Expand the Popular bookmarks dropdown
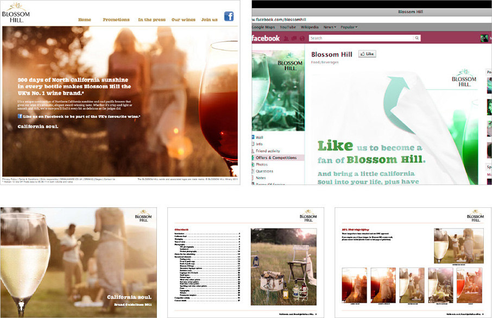The height and width of the screenshot is (318, 492). (x=351, y=27)
